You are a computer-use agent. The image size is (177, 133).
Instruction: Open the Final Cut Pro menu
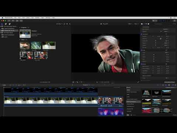pos(8,18)
